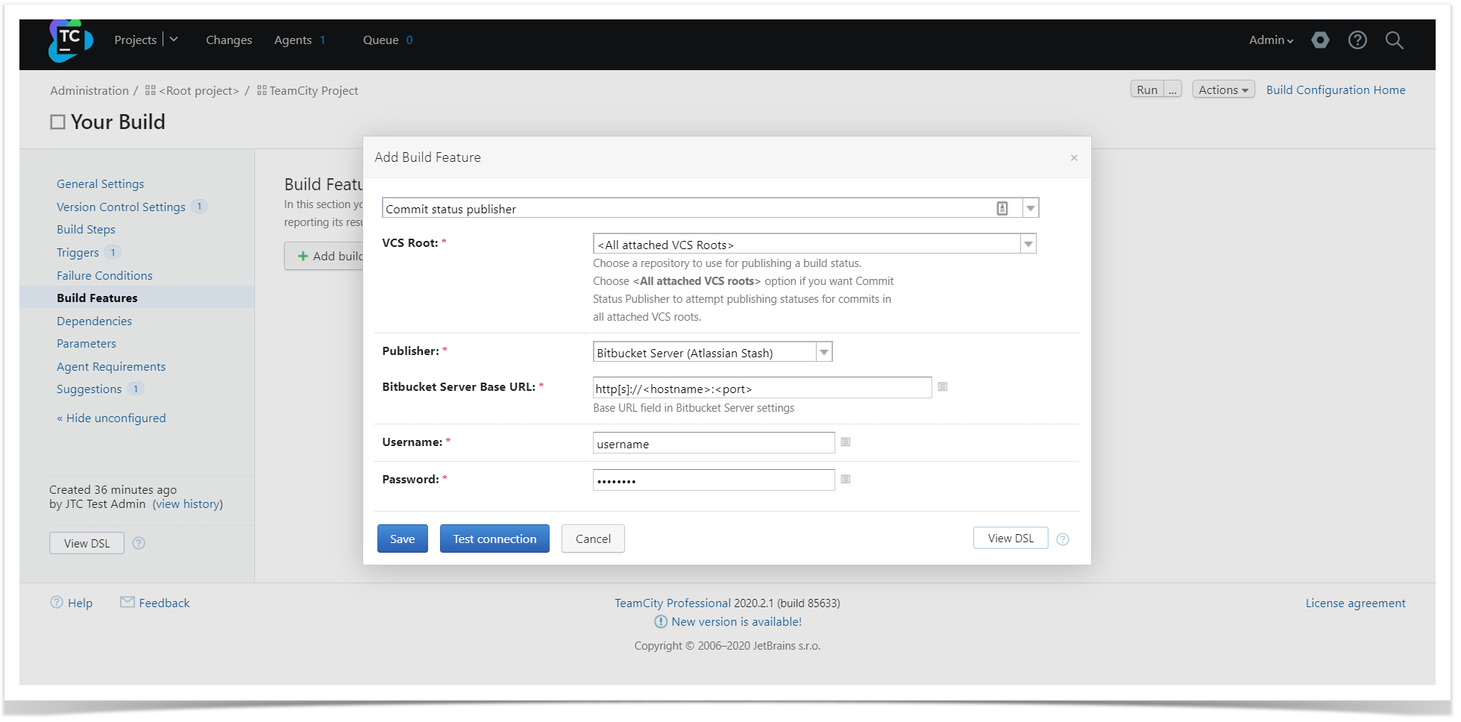Open Build Steps in sidebar
Viewport: 1461px width, 722px height.
(86, 229)
